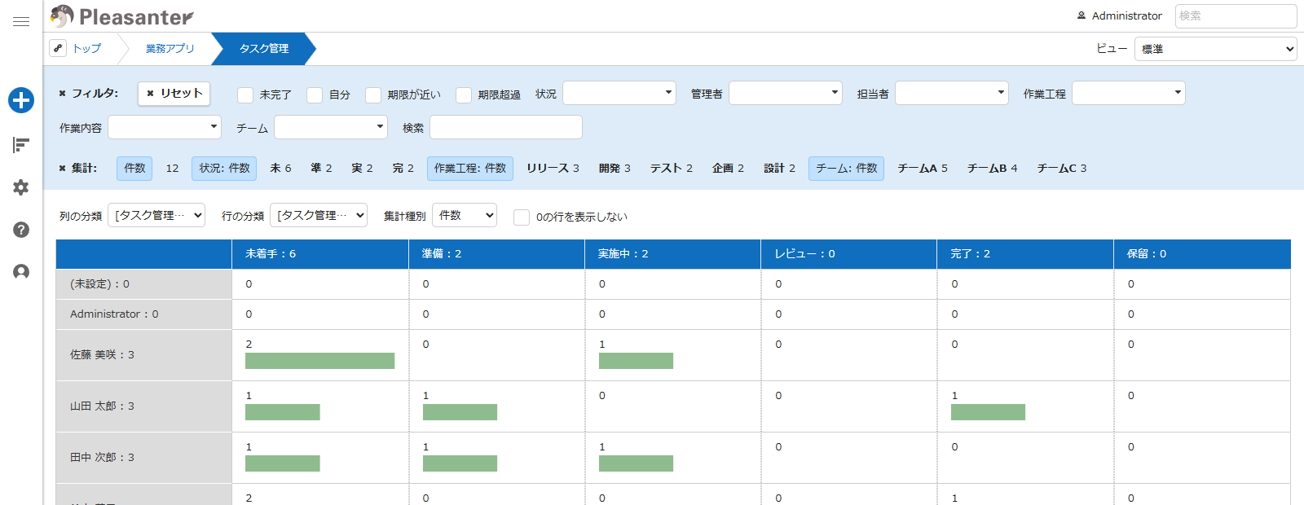
Task: Click the 準備 : 2 column header
Action: [x=496, y=254]
